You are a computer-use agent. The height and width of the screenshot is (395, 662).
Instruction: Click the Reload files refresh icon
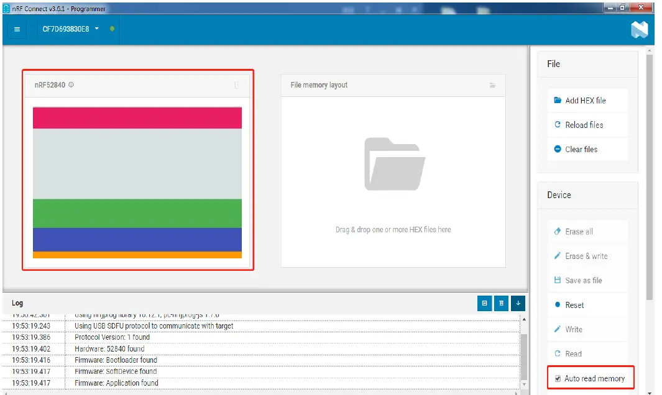click(x=558, y=124)
